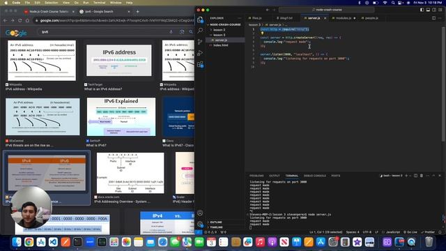Open the launch profile dropdown beside new terminal

coord(410,176)
